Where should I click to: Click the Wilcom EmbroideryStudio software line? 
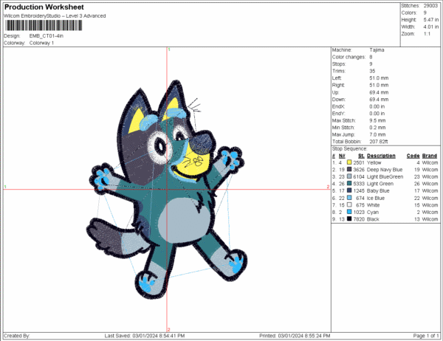point(55,16)
